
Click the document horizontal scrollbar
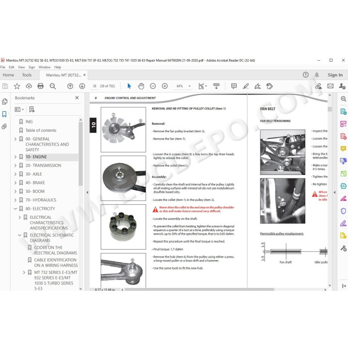coord(199,289)
